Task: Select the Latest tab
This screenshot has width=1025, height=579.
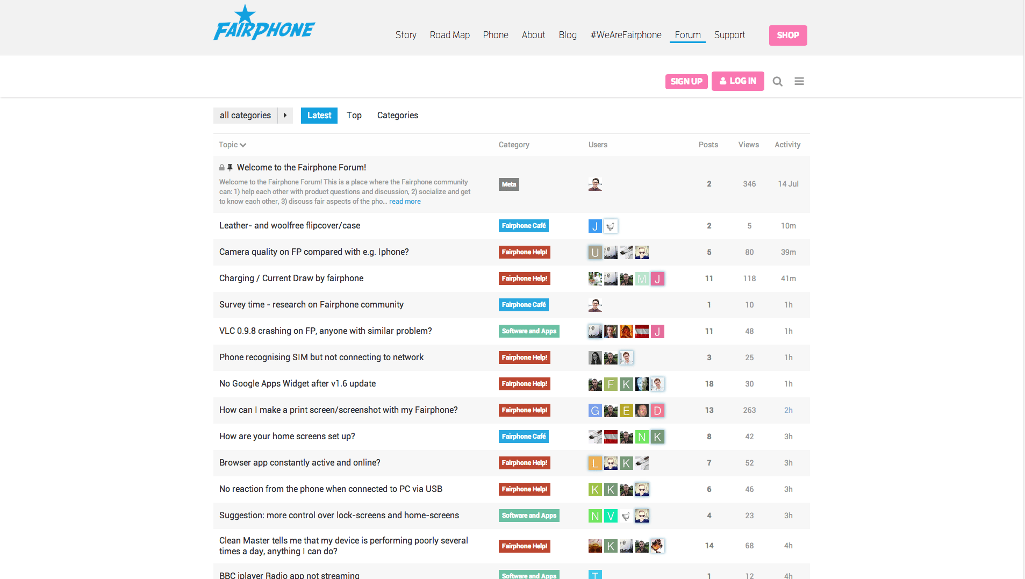Action: (x=319, y=116)
